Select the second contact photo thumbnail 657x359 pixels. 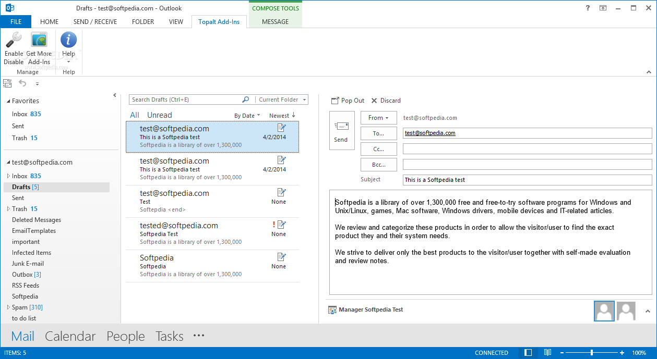click(x=626, y=311)
